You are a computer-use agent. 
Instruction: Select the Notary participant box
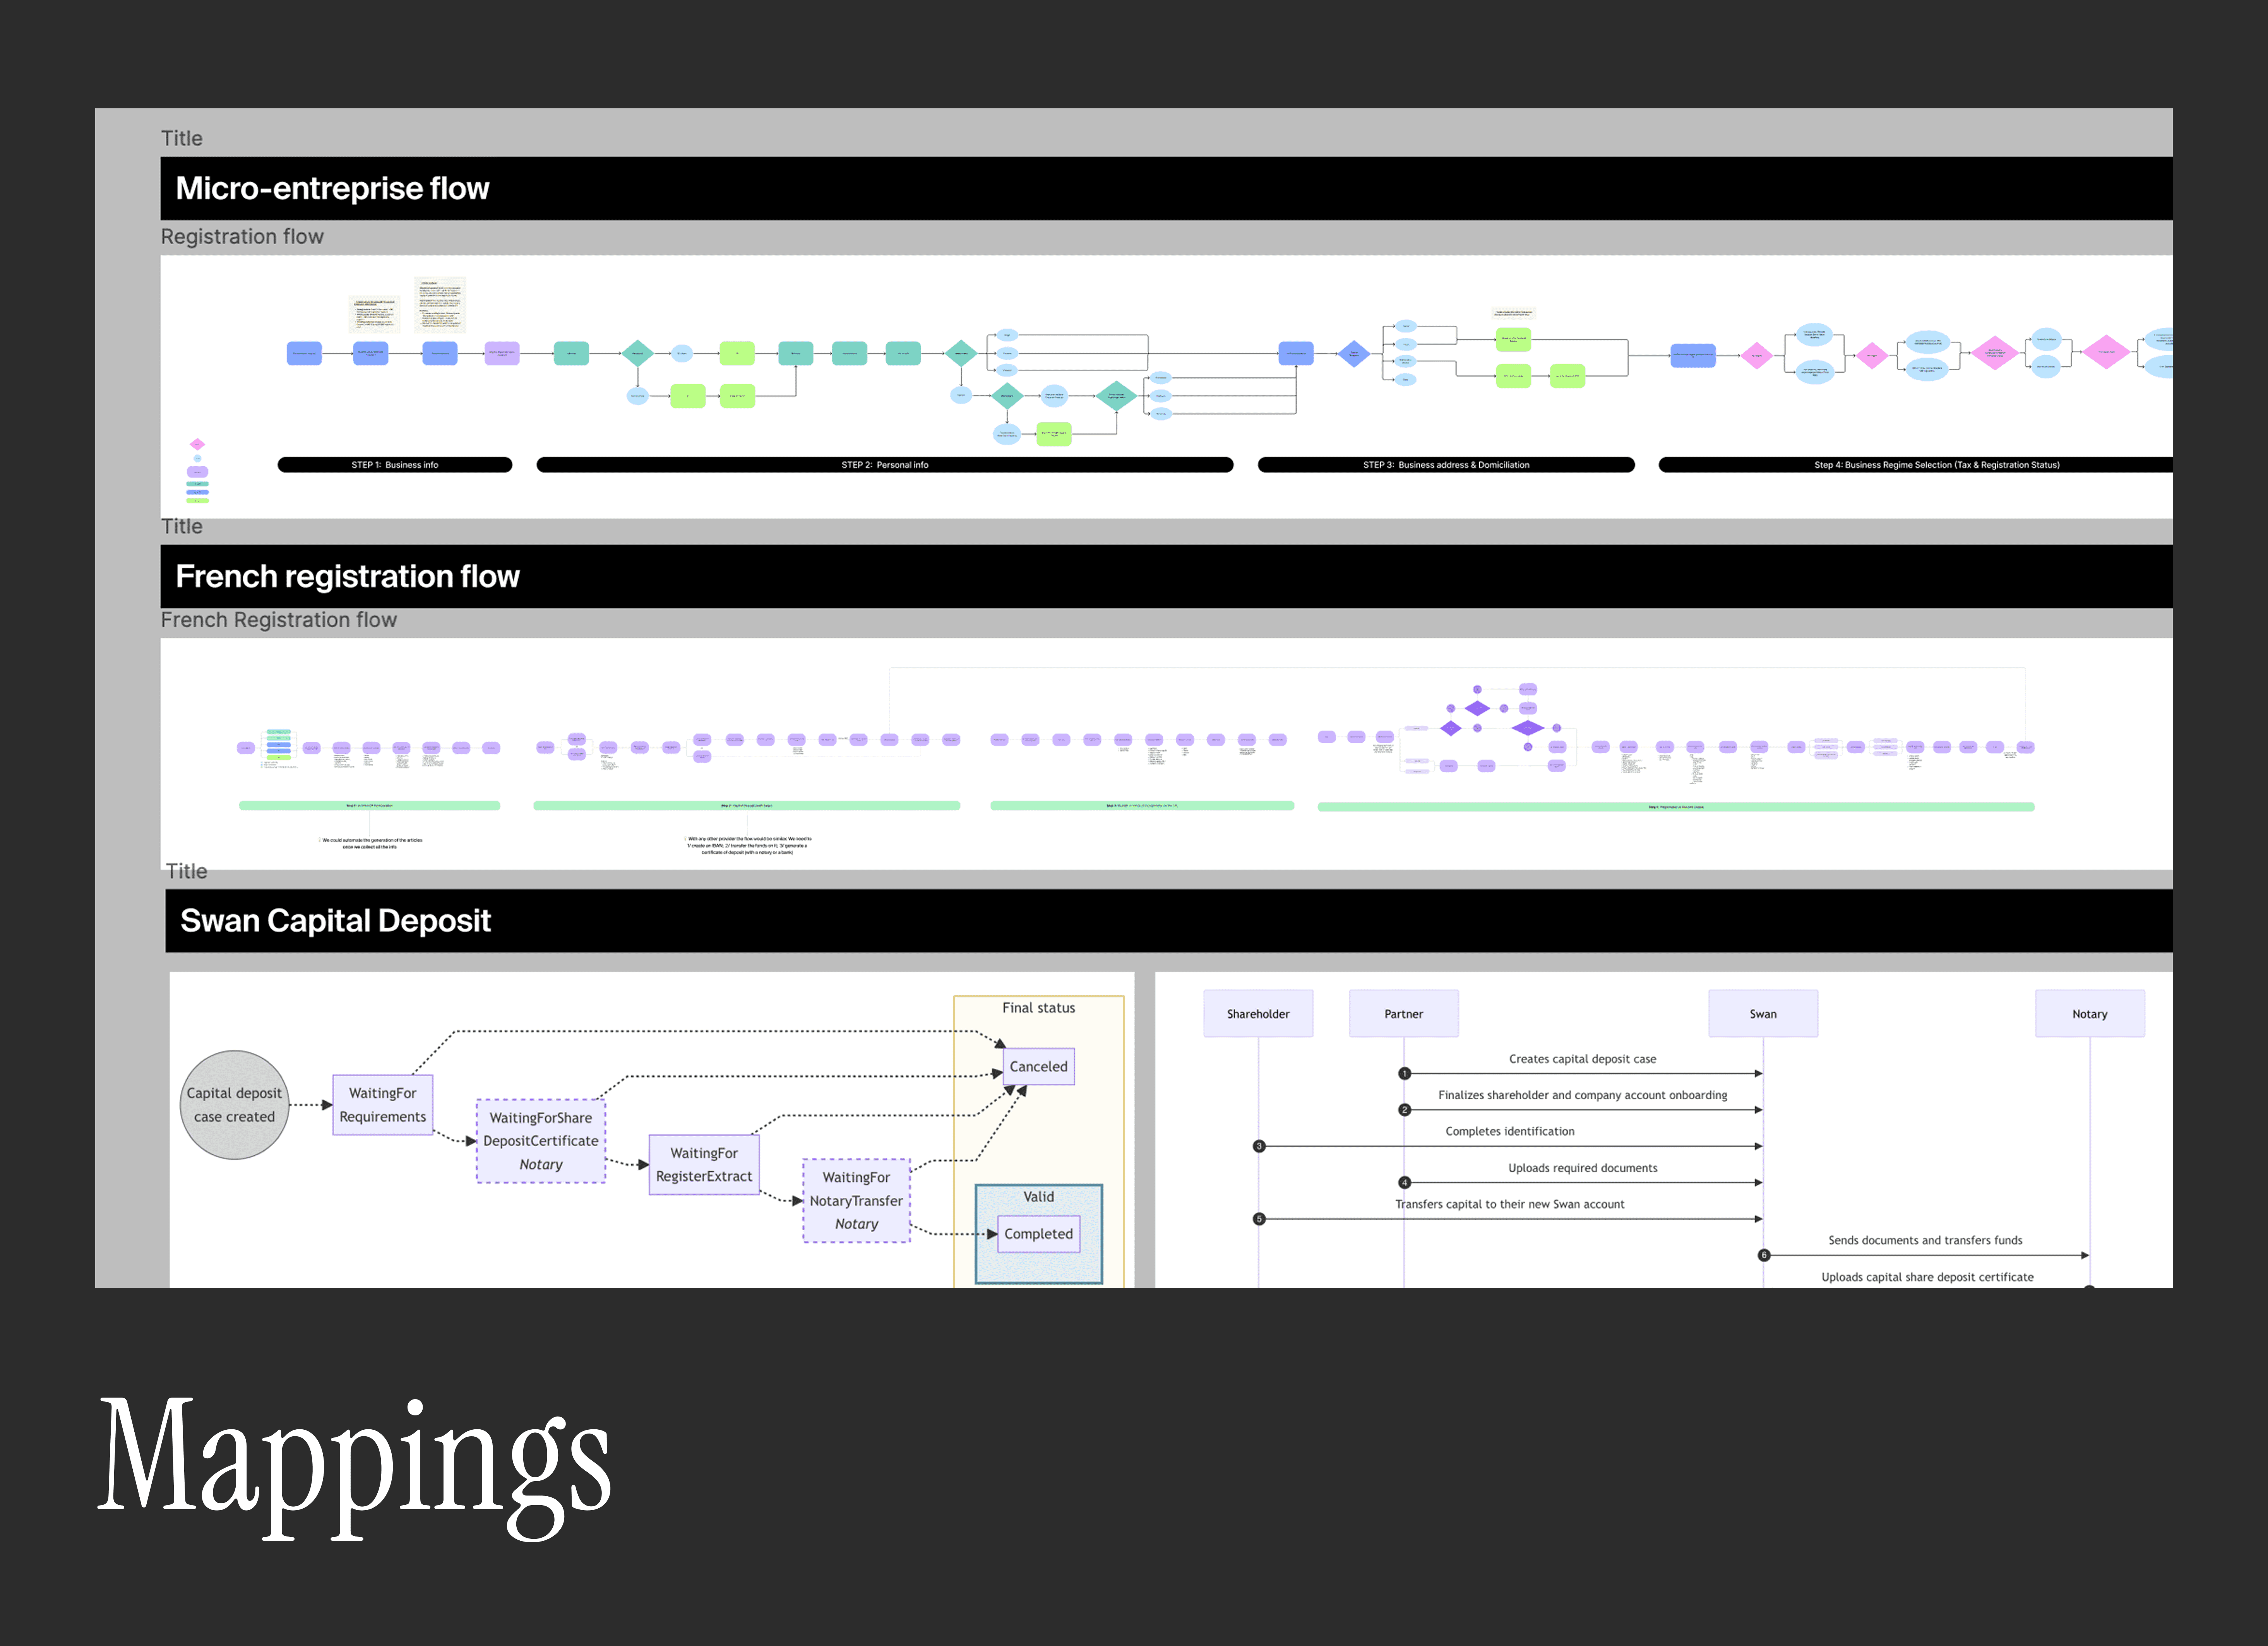(2089, 1014)
